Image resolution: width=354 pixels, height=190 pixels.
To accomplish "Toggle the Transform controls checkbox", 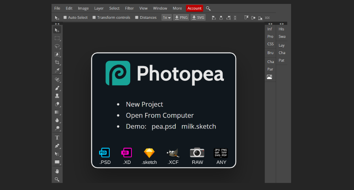I will [94, 17].
